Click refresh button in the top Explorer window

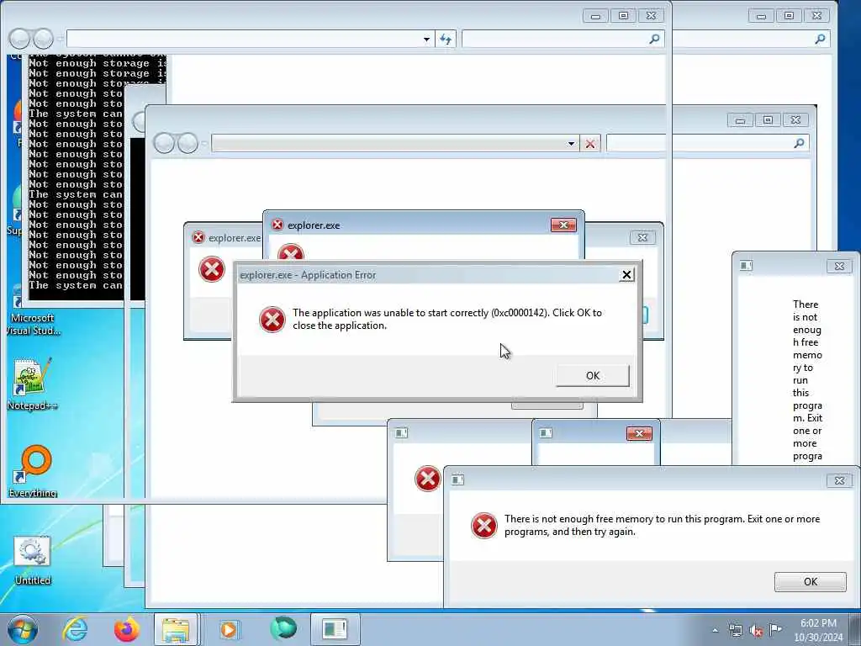(x=446, y=39)
